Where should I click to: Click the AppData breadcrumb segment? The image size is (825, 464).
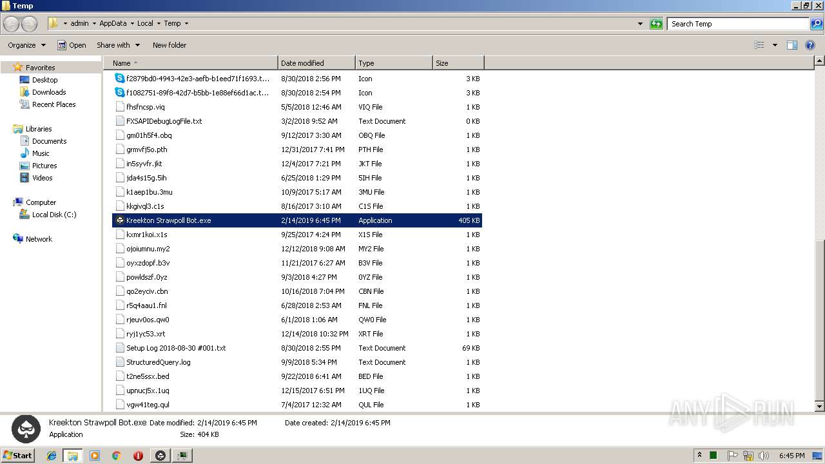pyautogui.click(x=113, y=23)
